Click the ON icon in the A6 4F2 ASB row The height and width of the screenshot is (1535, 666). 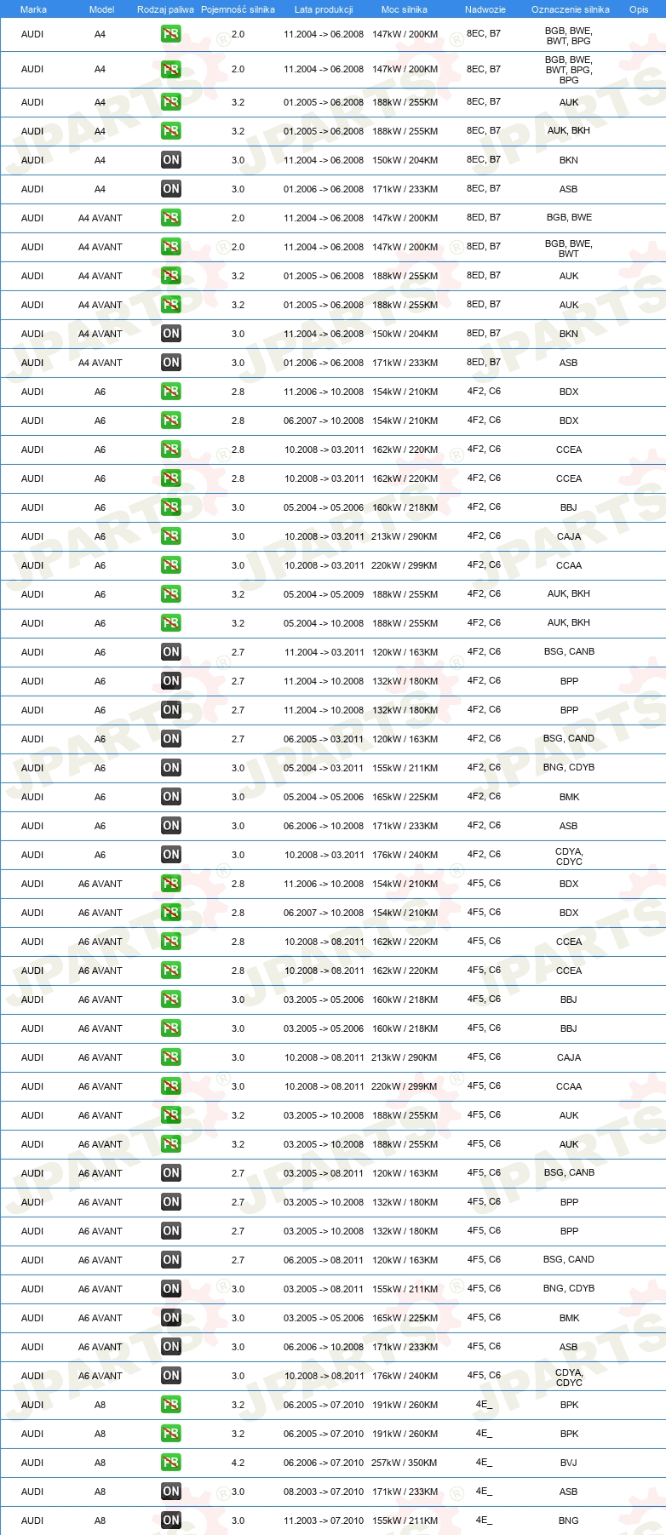(171, 826)
